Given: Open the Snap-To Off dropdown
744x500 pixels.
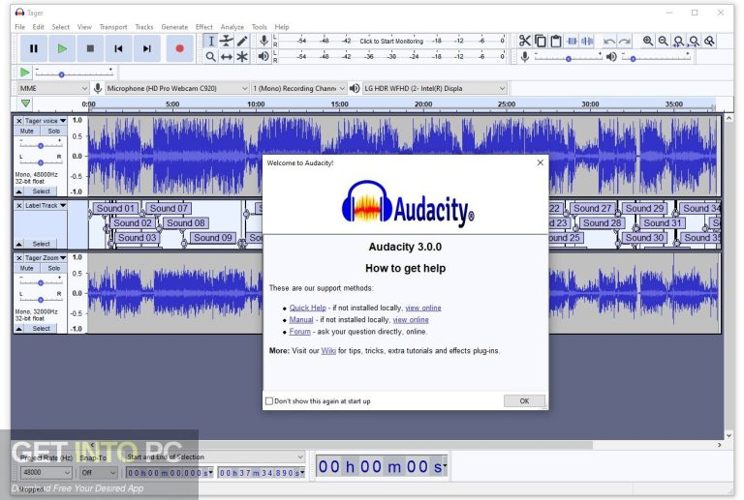Looking at the screenshot, I should (98, 472).
